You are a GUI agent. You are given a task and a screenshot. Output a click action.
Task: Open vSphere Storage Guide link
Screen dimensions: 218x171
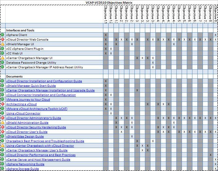pos(23,169)
